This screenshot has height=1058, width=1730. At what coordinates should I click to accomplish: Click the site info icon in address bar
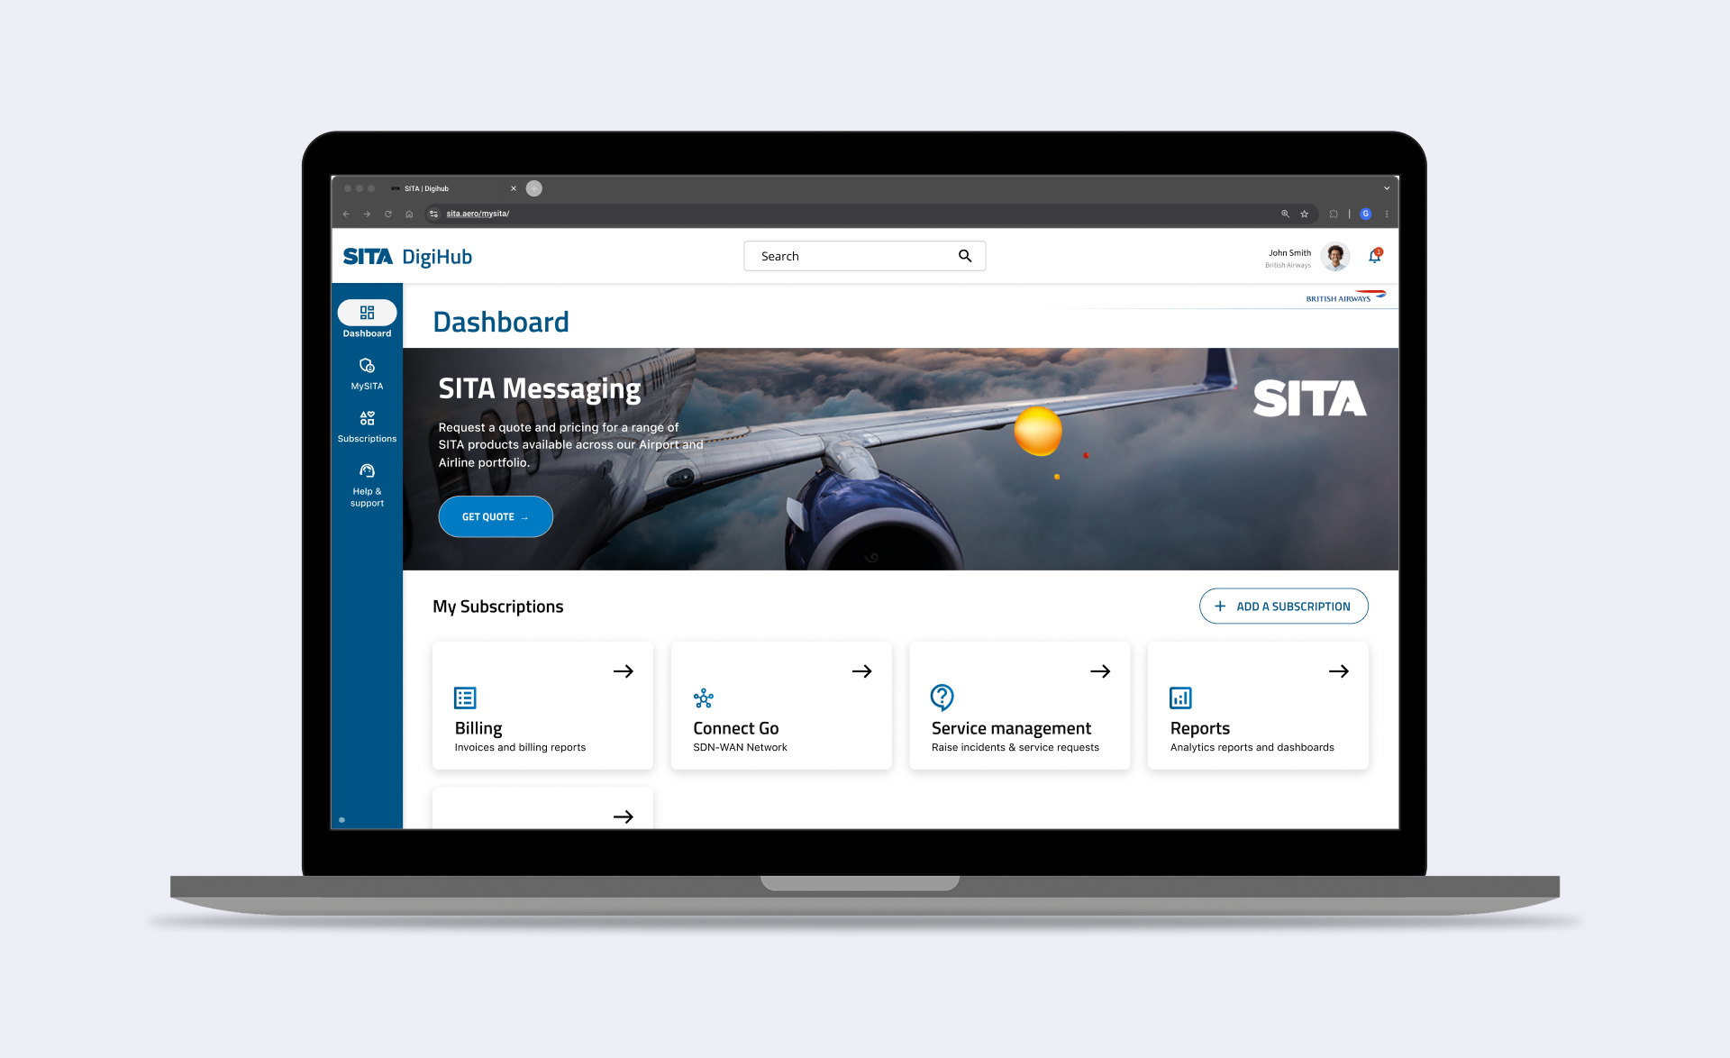tap(434, 214)
